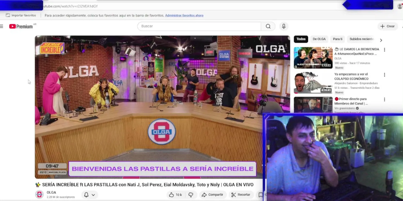Click '2.28 M de suscriptores' text

pos(61,197)
